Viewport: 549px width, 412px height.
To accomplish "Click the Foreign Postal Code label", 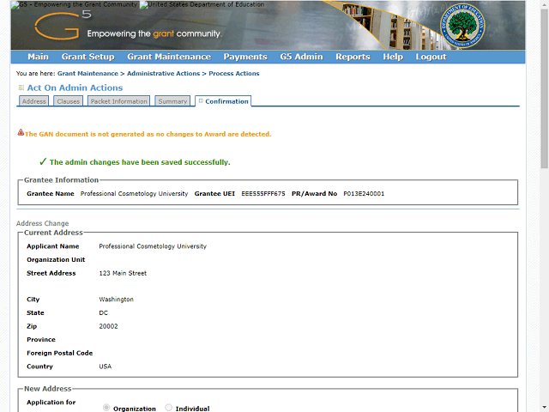I will 59,353.
